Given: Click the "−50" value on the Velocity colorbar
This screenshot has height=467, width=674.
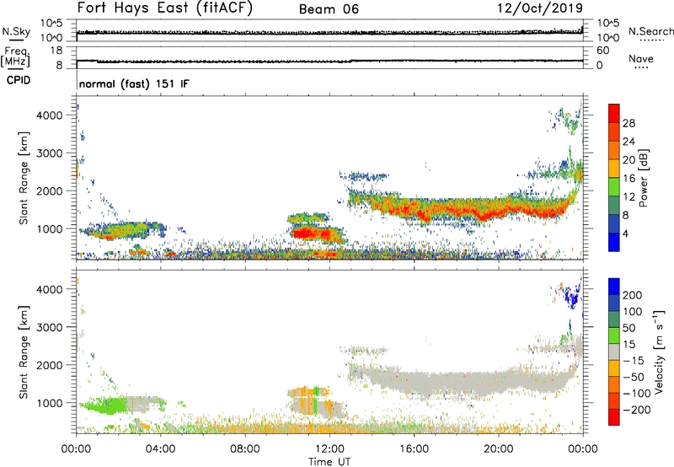Looking at the screenshot, I should point(634,377).
